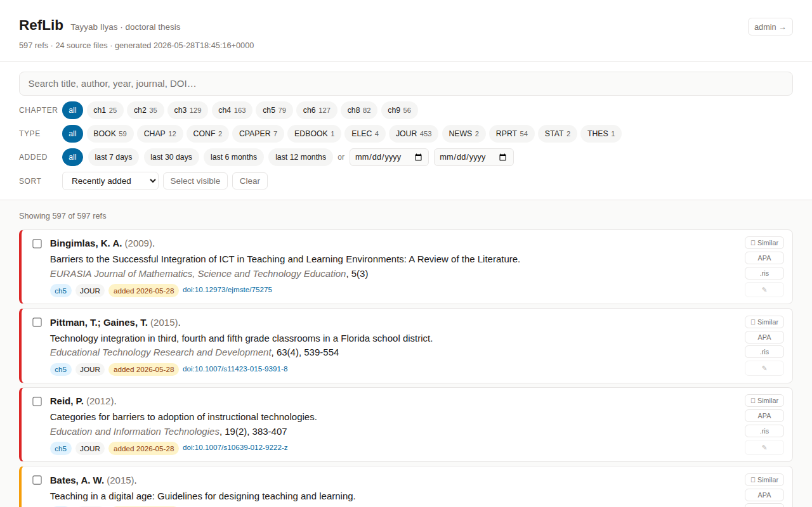Click the search references field

tap(406, 84)
